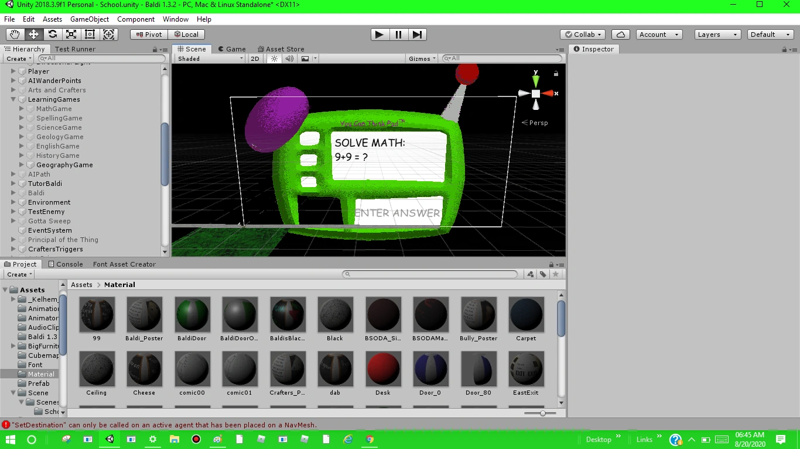The height and width of the screenshot is (449, 800).
Task: Open the Component menu
Action: coord(136,19)
